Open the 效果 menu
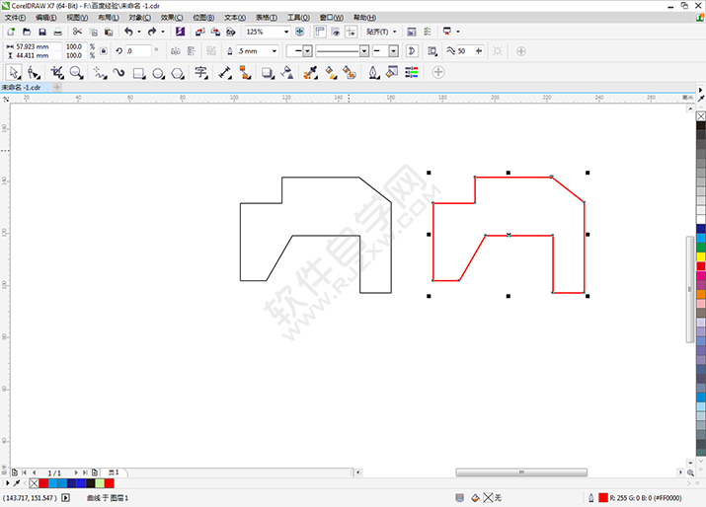This screenshot has height=507, width=706. click(172, 18)
